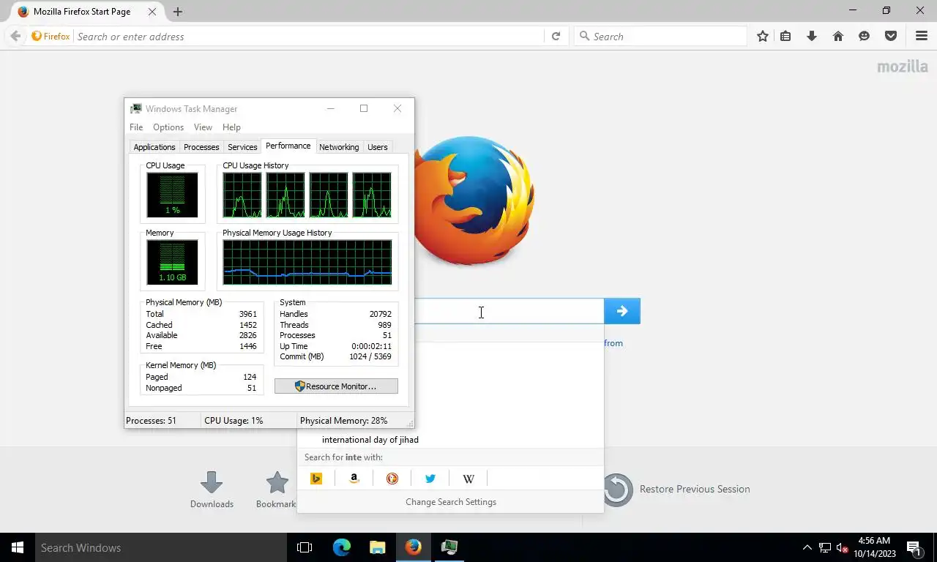Switch to the Networking tab

[339, 147]
